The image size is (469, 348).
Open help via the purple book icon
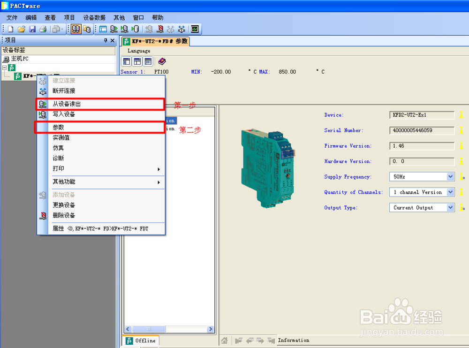pos(162,61)
